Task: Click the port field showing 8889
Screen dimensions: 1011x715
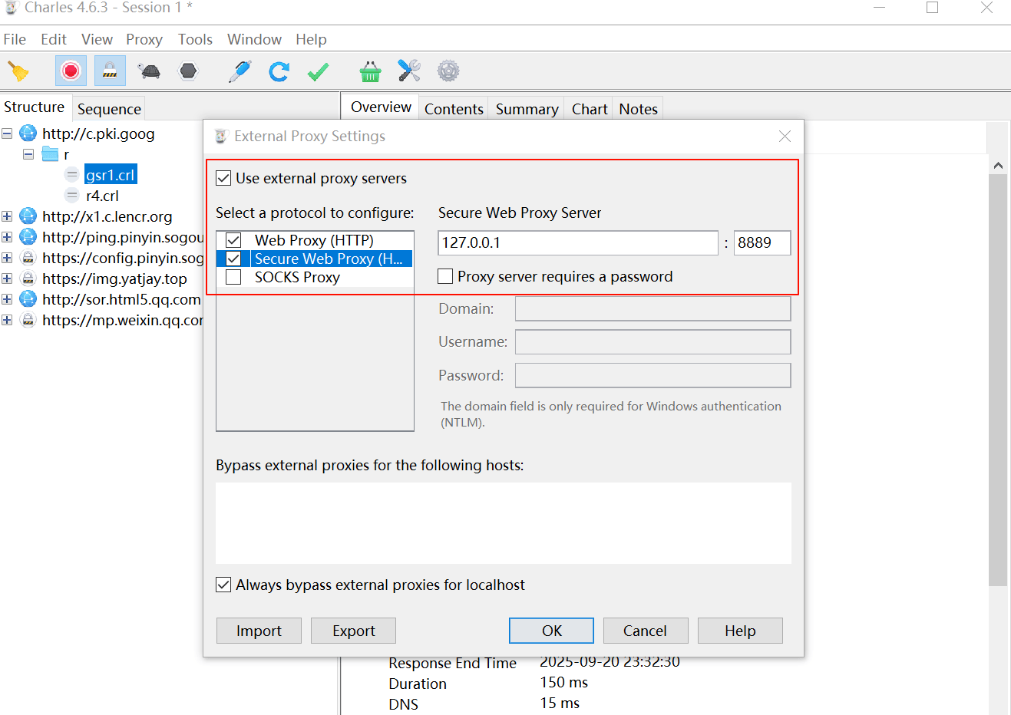Action: [762, 242]
